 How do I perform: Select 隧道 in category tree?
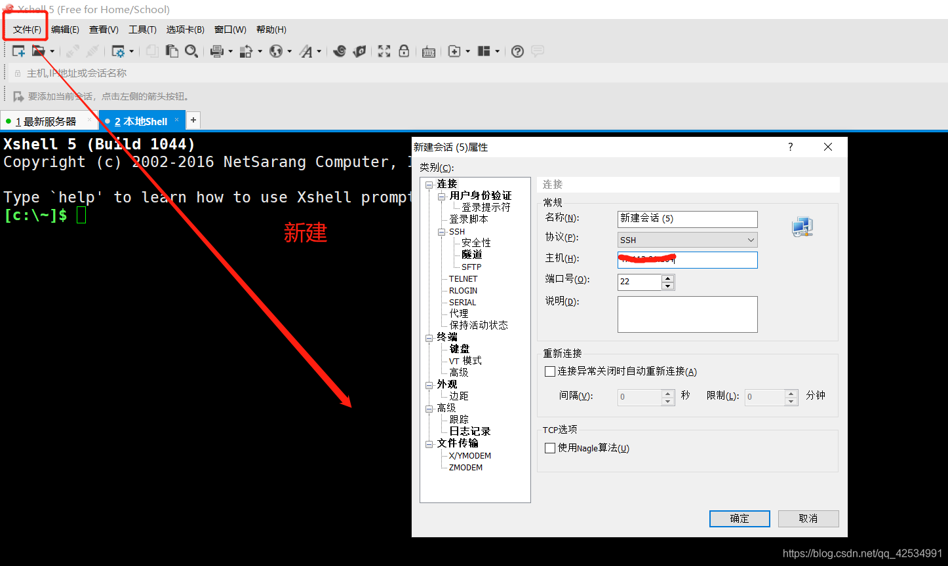472,255
